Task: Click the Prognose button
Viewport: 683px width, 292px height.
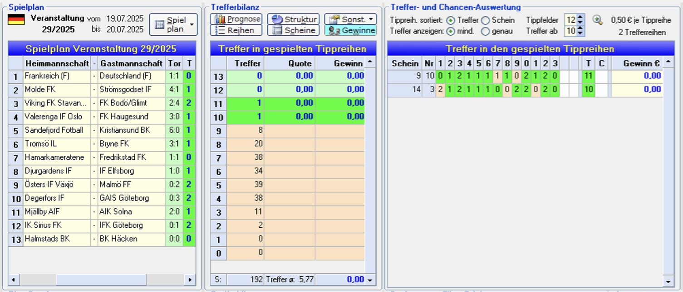Action: pos(236,19)
